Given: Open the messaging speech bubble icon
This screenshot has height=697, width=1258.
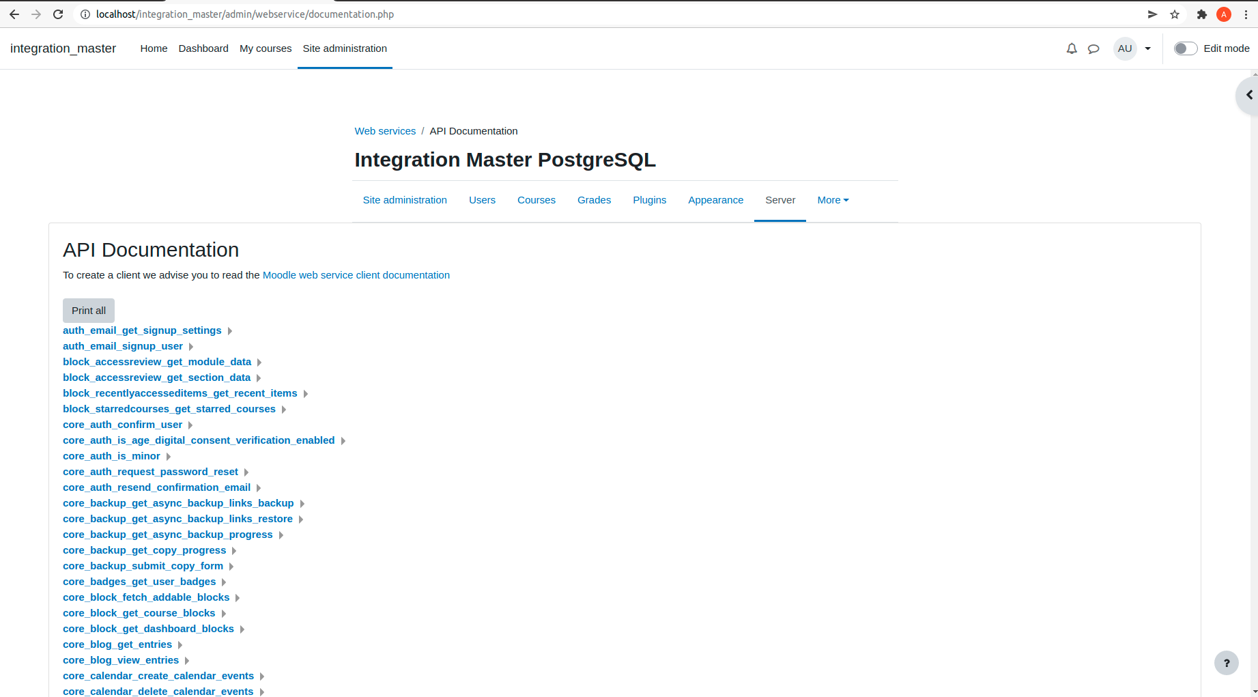Looking at the screenshot, I should [1093, 48].
